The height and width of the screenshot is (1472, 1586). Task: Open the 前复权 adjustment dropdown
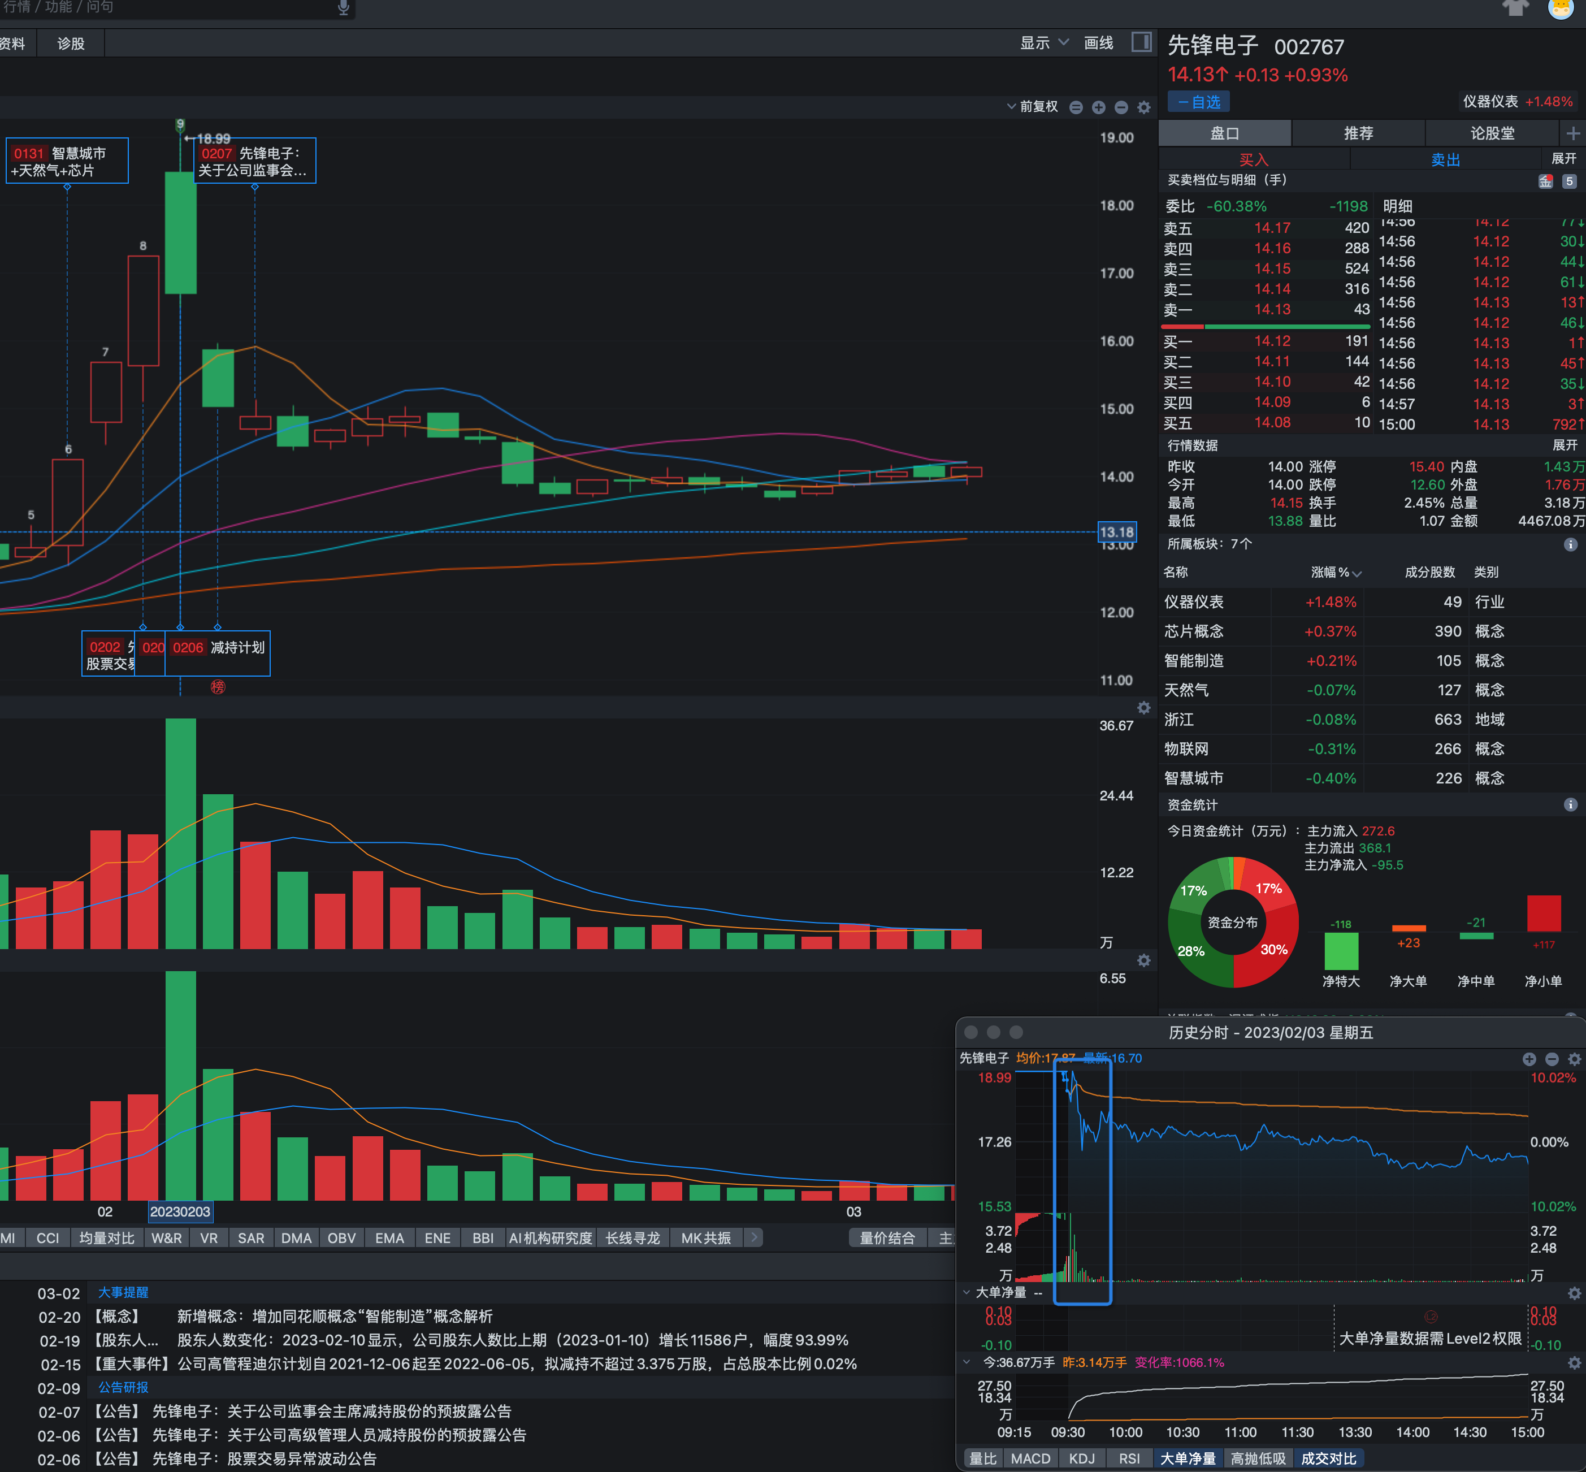[x=1033, y=107]
